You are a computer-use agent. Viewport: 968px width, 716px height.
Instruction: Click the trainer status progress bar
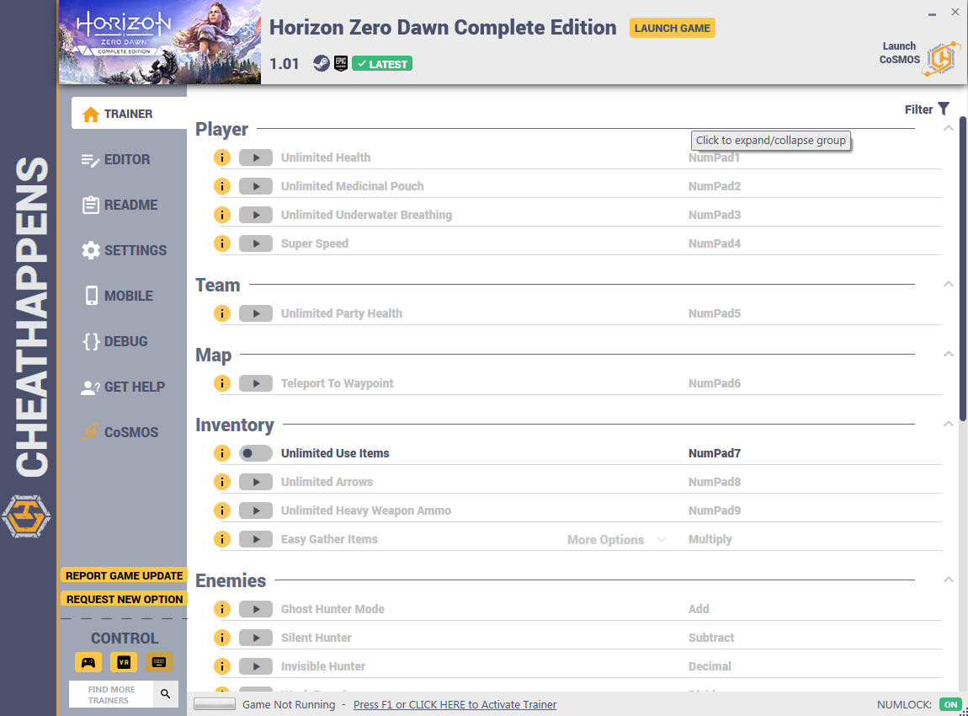pos(214,703)
